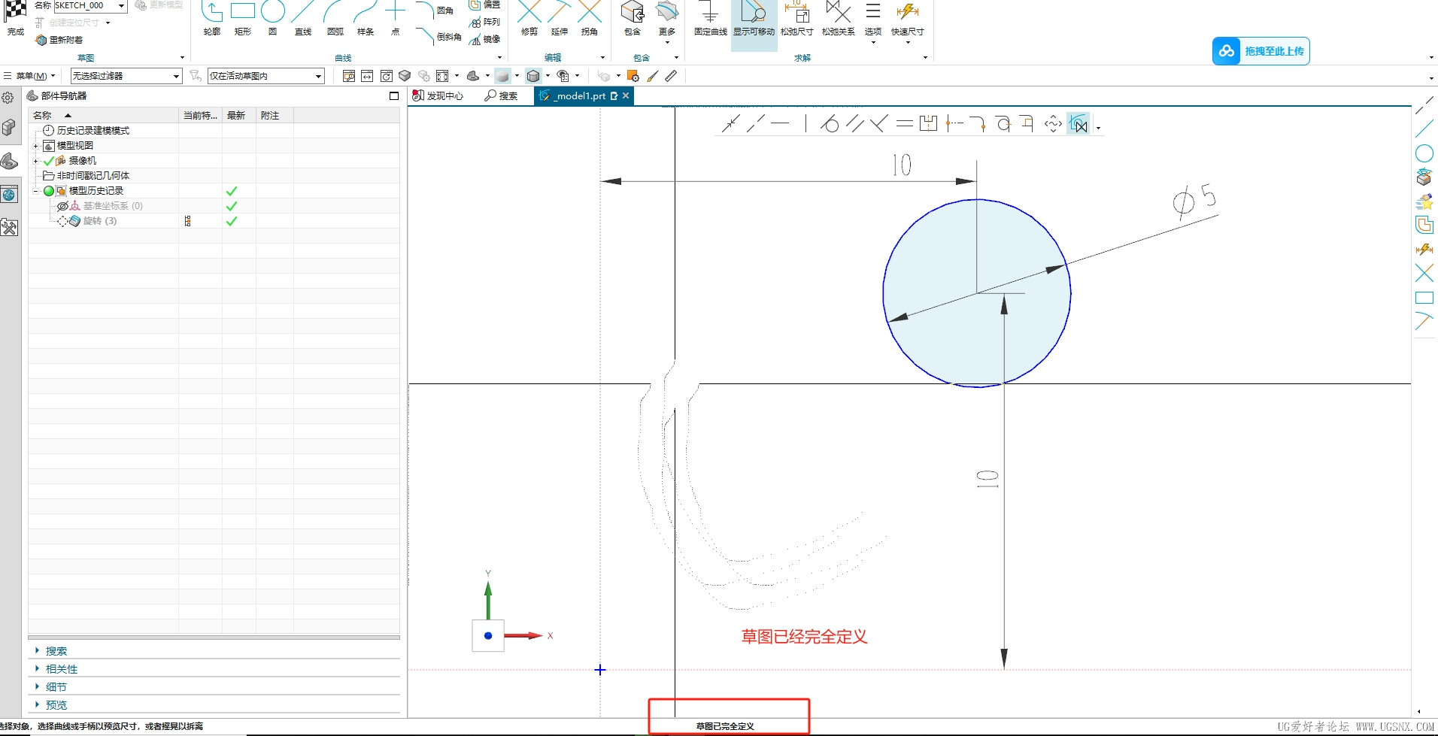Click the 倒斜角 chamfer tool
This screenshot has width=1438, height=736.
[x=438, y=36]
